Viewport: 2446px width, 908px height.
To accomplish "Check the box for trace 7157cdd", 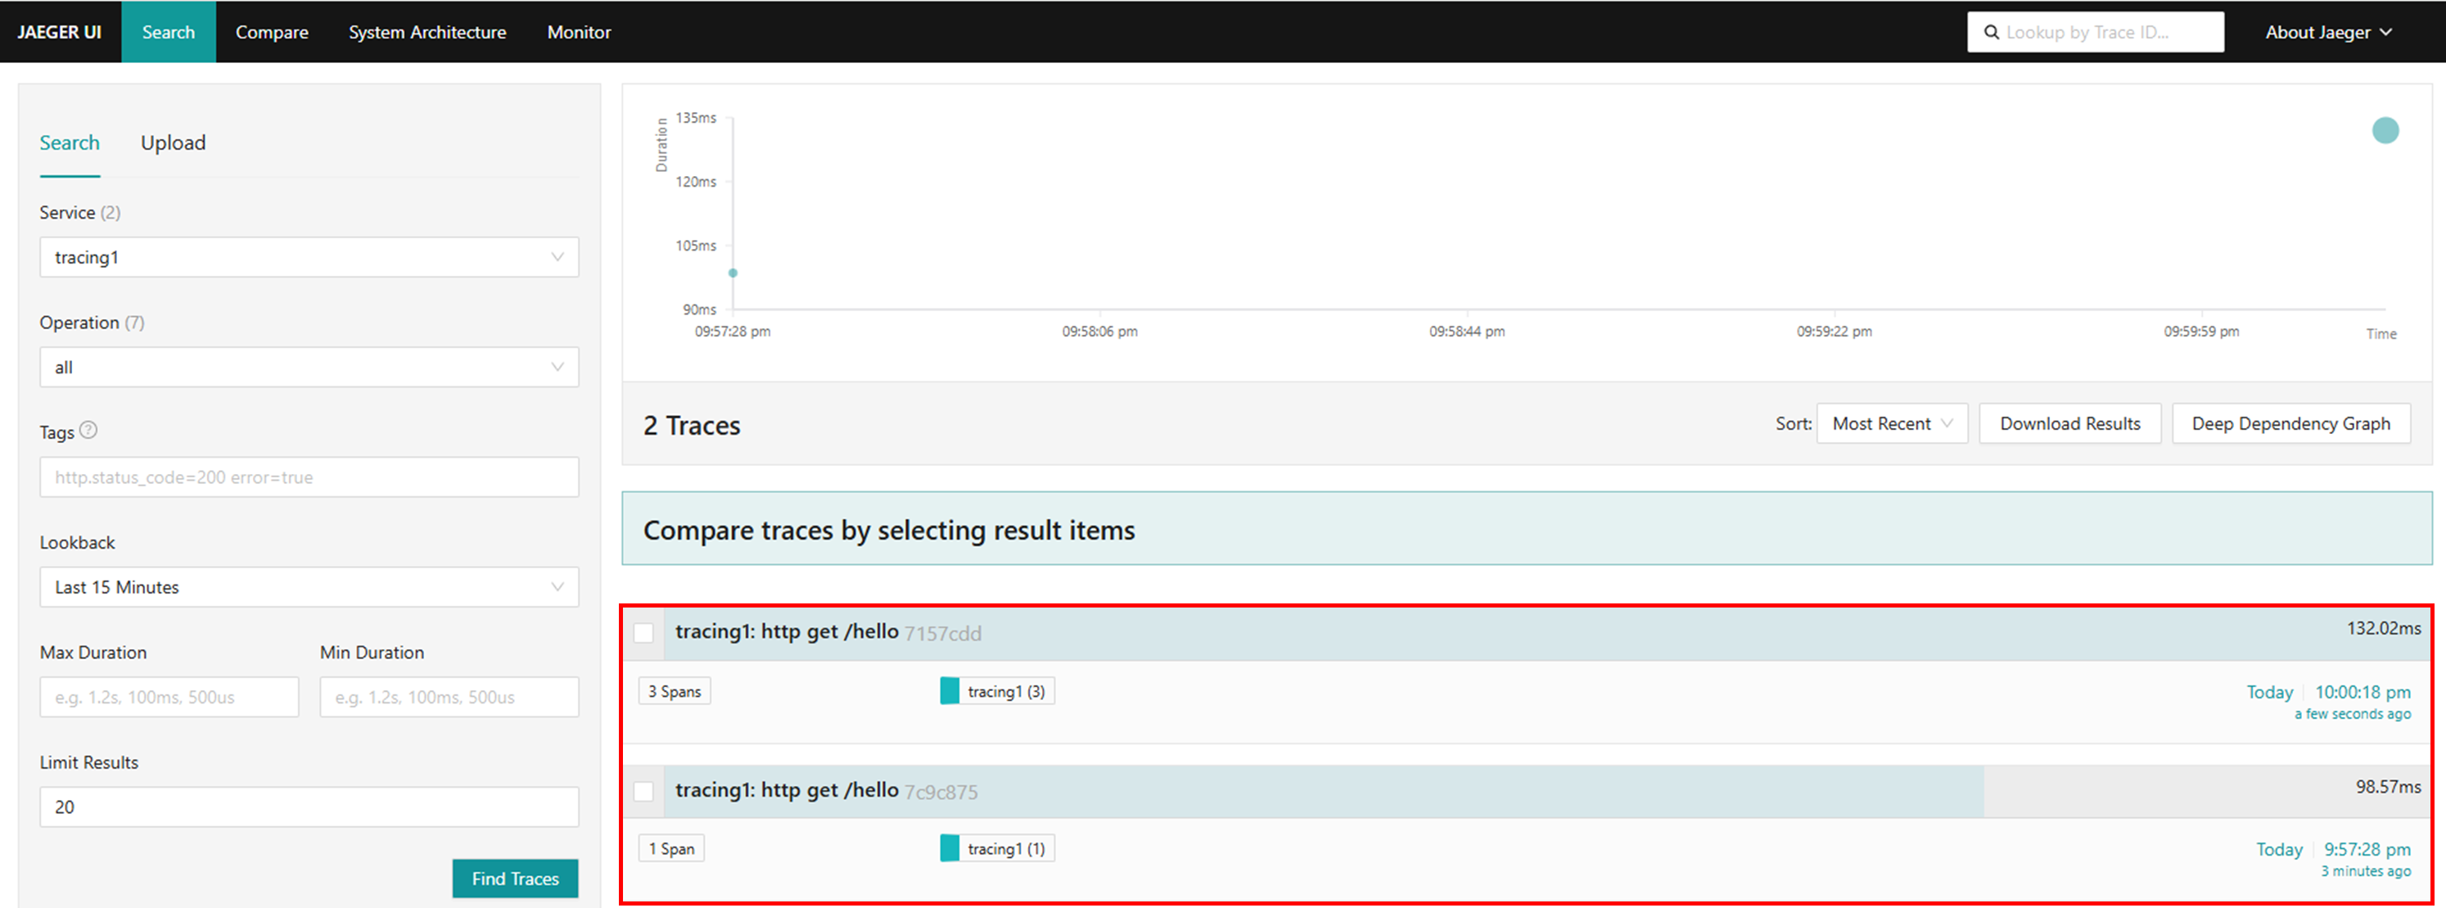I will pos(643,633).
